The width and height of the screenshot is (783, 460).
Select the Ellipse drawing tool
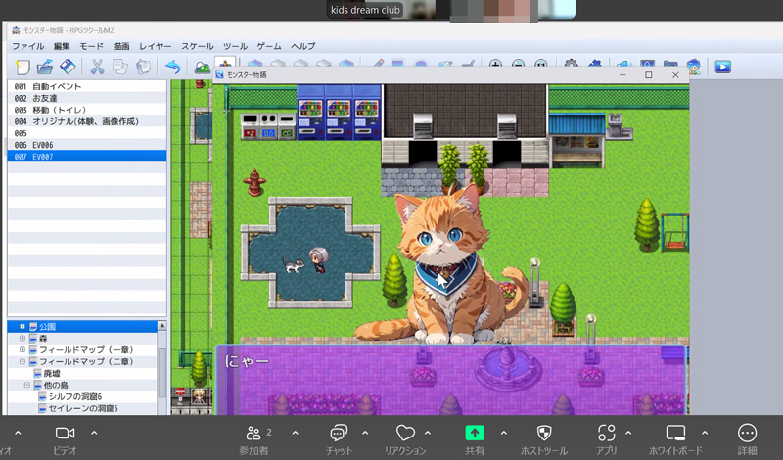(x=421, y=63)
